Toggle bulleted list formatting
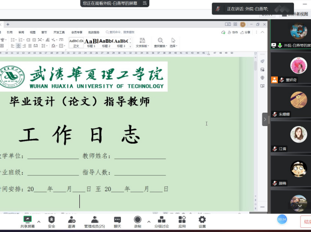This screenshot has height=232, width=311. coord(13,40)
